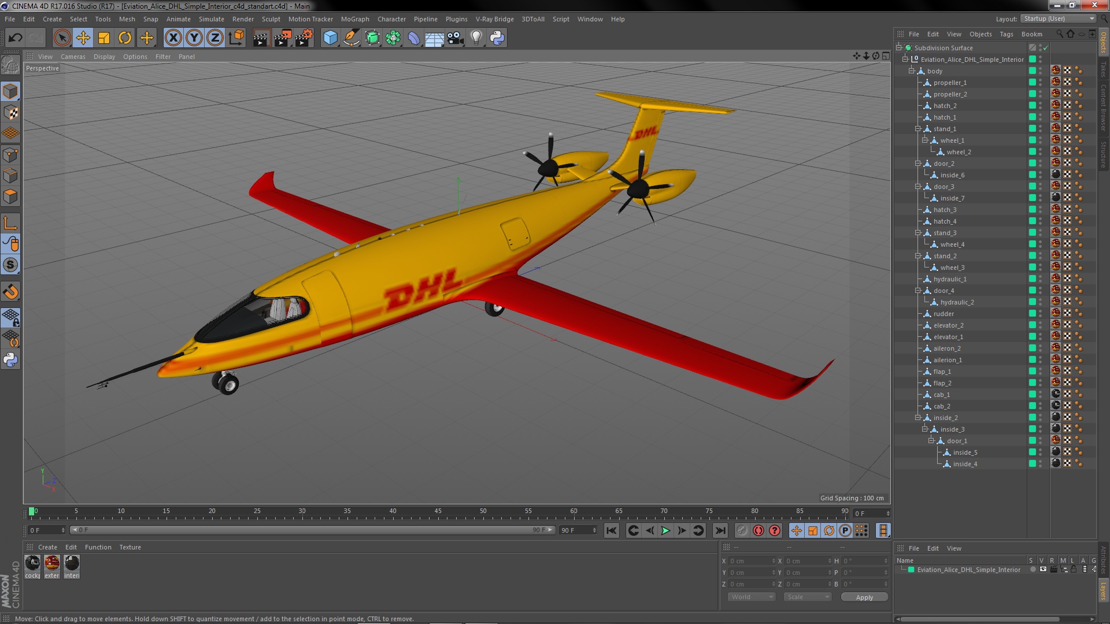This screenshot has height=624, width=1110.
Task: Open the Content Browser side tab
Action: (1104, 107)
